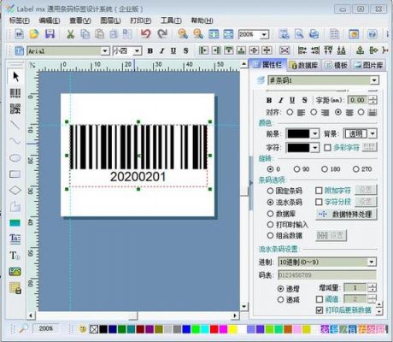Click the new label toolbar icon

pos(20,34)
